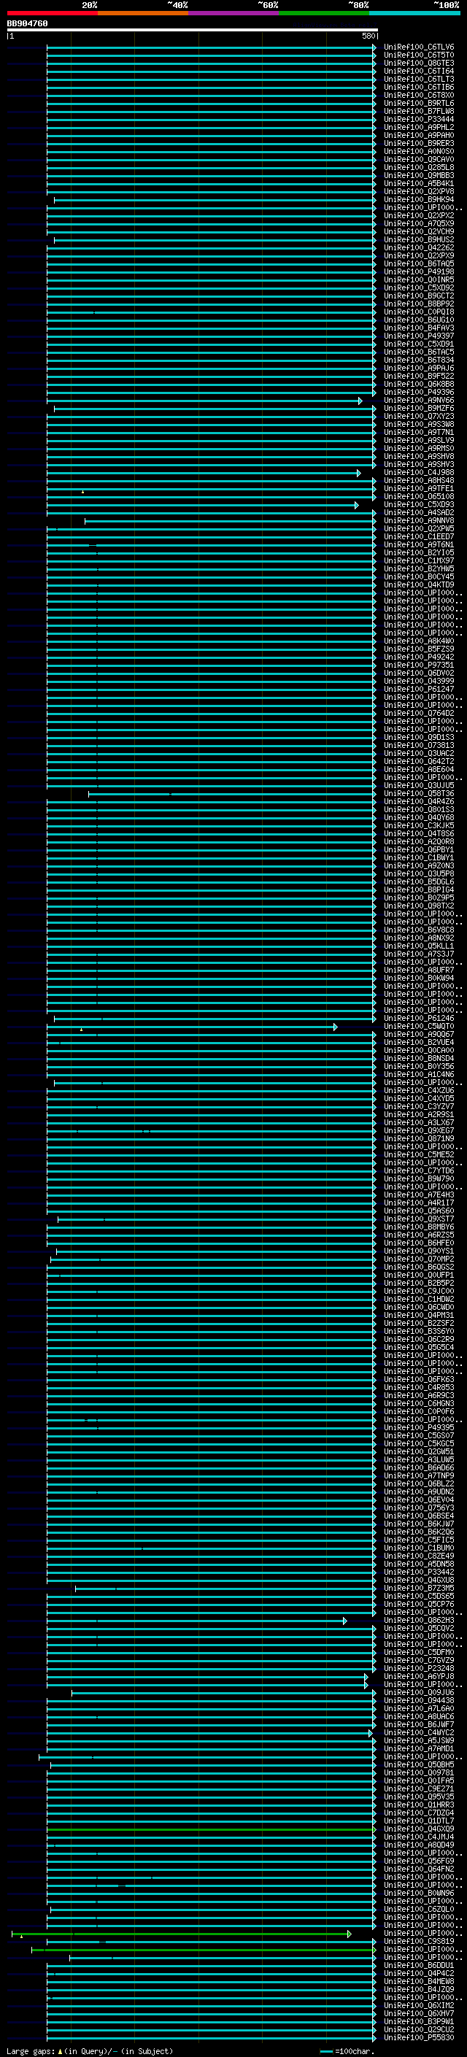467x2057 pixels.
Task: Click the UniRef100_P97351 hit
Action: tap(418, 665)
